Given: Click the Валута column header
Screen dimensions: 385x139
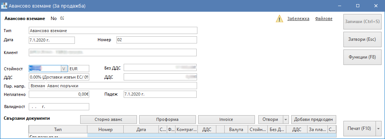Looking at the screenshot, I should point(236,130).
